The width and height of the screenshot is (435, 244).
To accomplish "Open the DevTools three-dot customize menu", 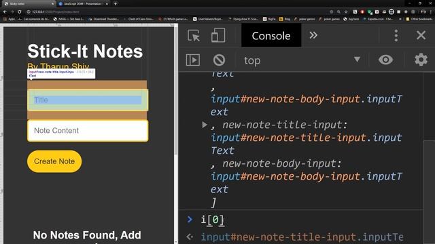I will click(396, 35).
